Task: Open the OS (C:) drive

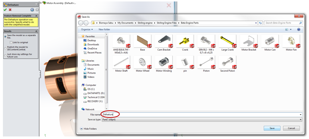Action: click(x=89, y=89)
